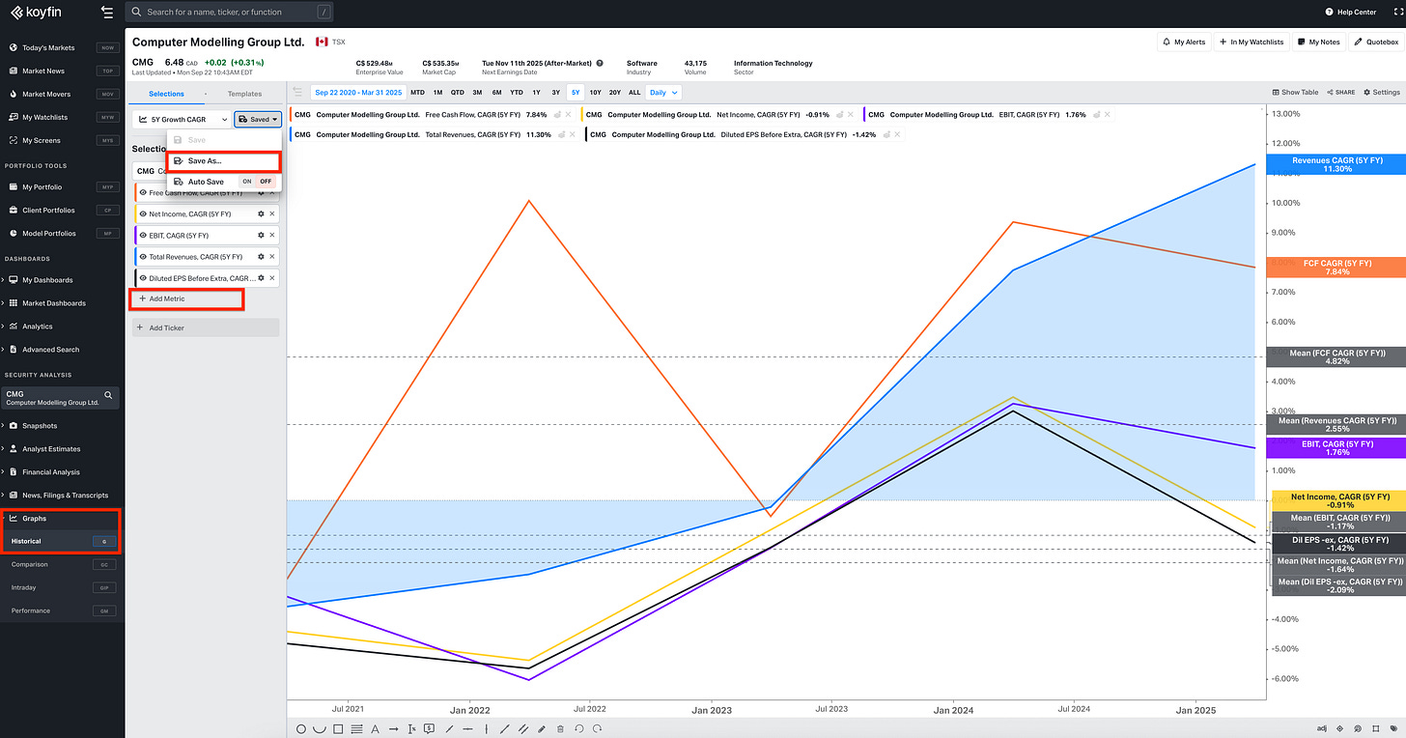Open the date range Sep 22 2020 - Mar 31 2025
Image resolution: width=1406 pixels, height=738 pixels.
(357, 93)
